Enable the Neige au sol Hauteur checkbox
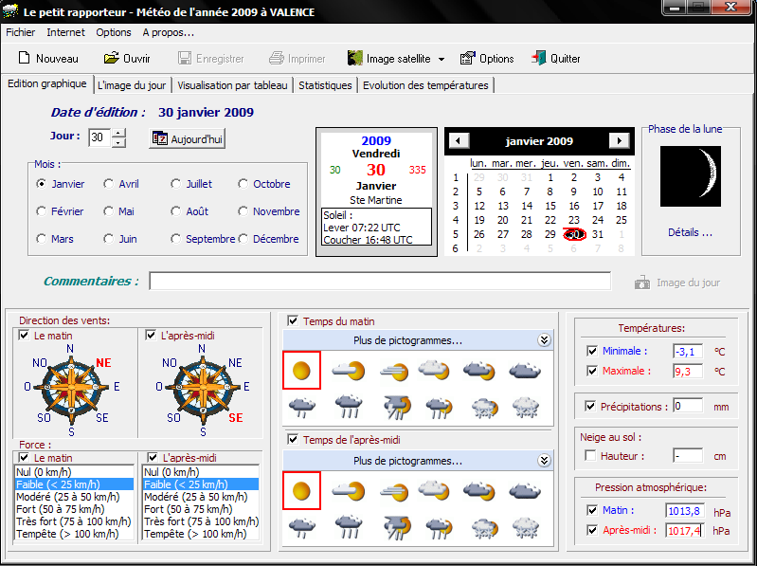The image size is (757, 566). 592,456
